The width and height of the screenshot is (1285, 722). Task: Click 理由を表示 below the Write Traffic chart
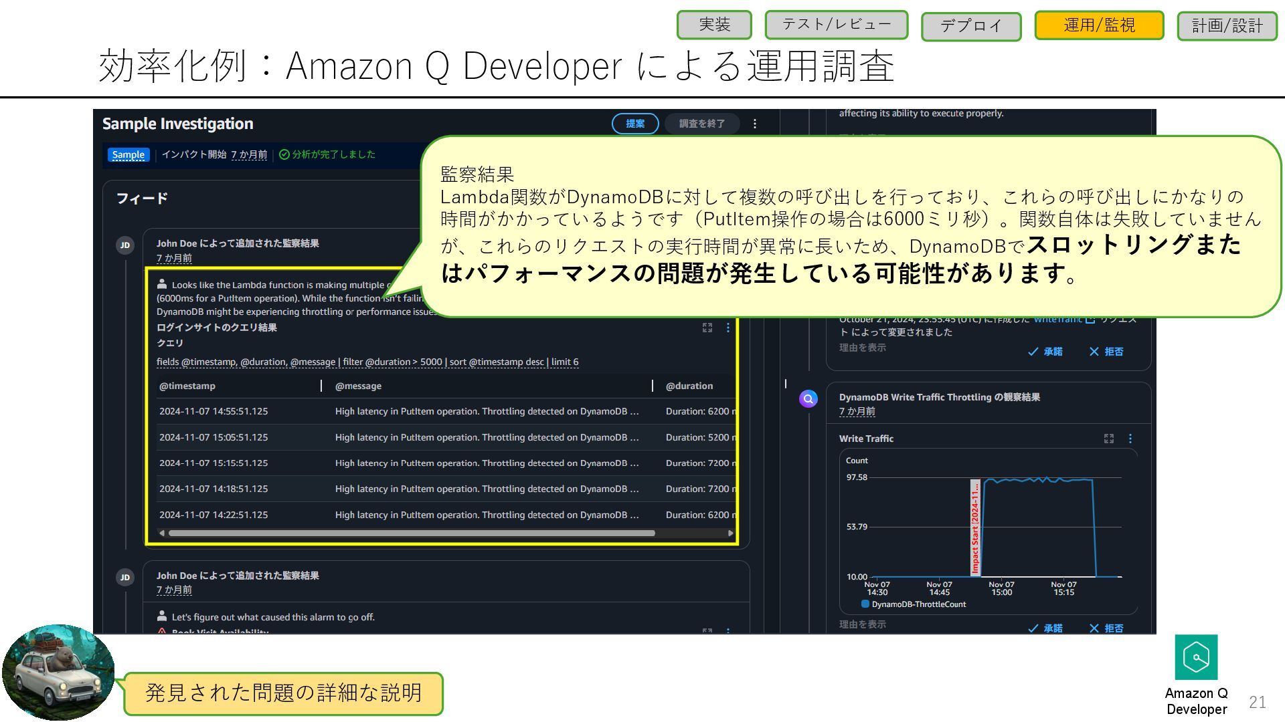[863, 624]
